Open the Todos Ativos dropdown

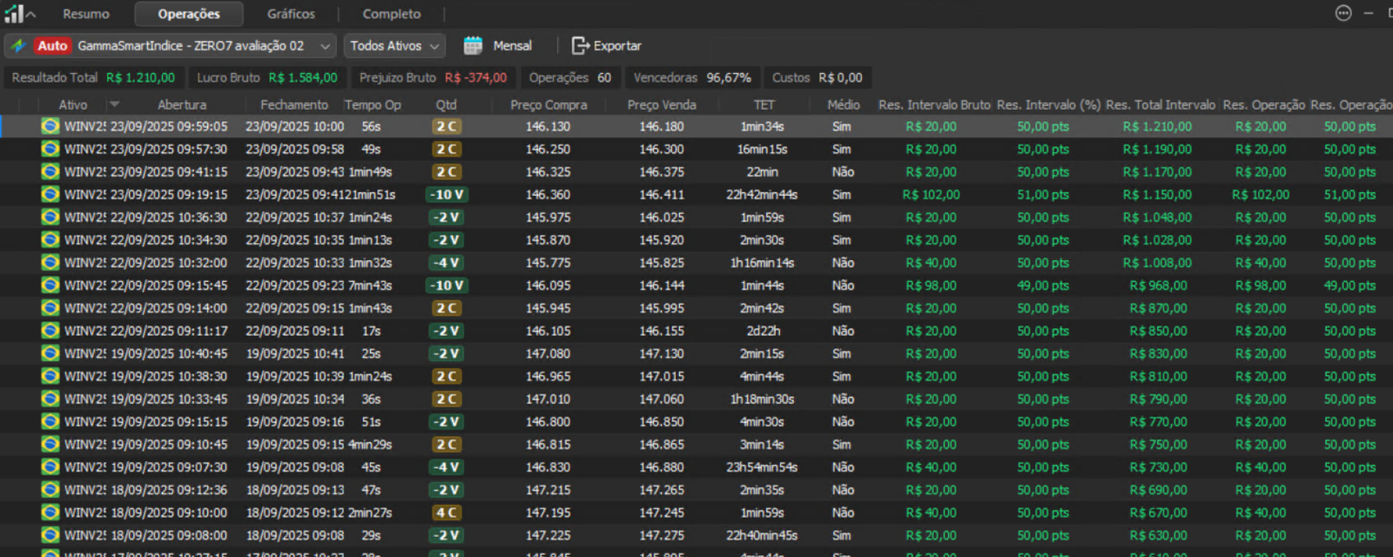(x=394, y=46)
